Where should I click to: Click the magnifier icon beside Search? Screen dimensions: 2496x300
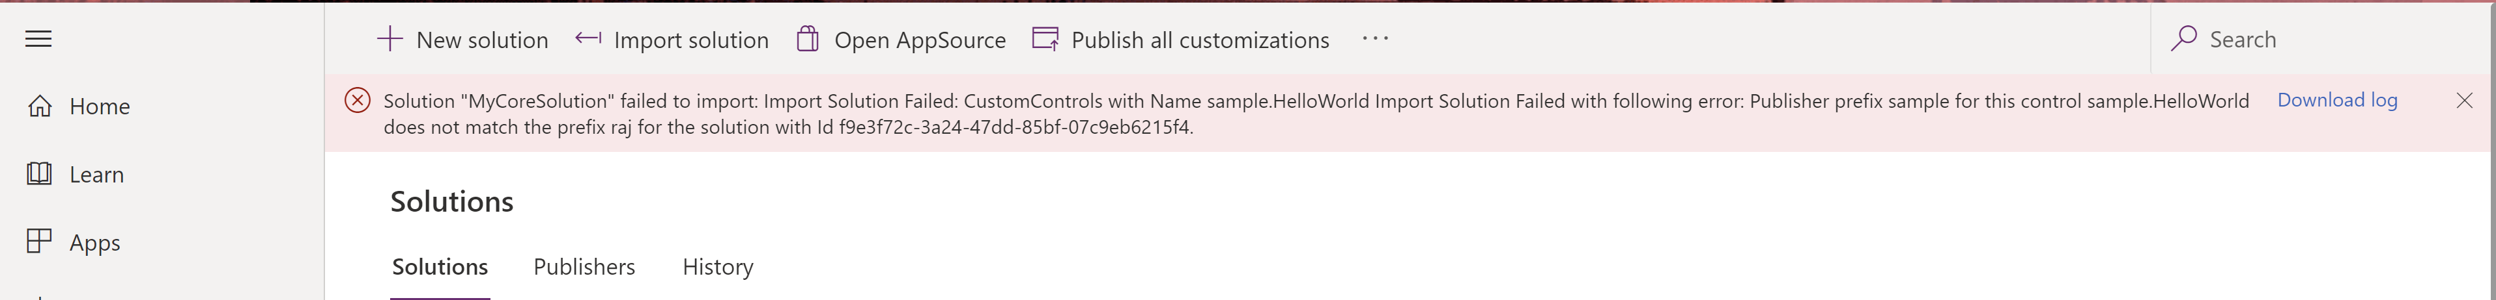(2184, 38)
